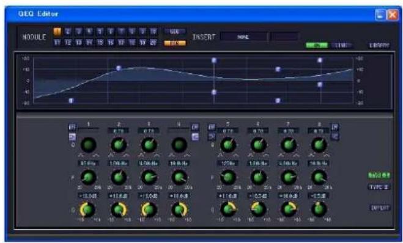This screenshot has height=243, width=403.
Task: Toggle band 4 high shelf button
Action: pos(195,137)
